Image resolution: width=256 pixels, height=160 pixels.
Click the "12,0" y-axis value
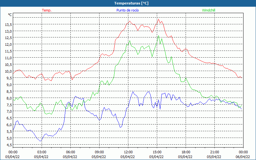pyautogui.click(x=8, y=44)
